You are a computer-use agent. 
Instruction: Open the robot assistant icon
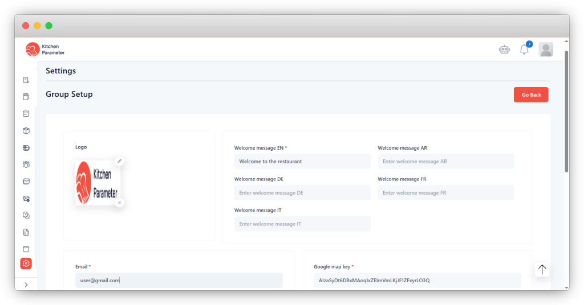click(x=504, y=50)
